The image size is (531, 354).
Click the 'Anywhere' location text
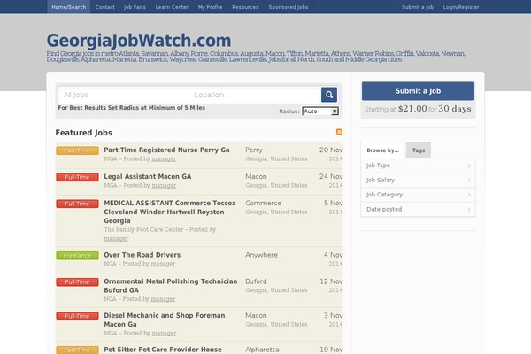[x=261, y=255]
